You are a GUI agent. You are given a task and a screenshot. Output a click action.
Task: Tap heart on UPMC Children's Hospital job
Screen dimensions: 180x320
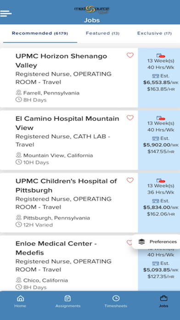click(x=130, y=180)
